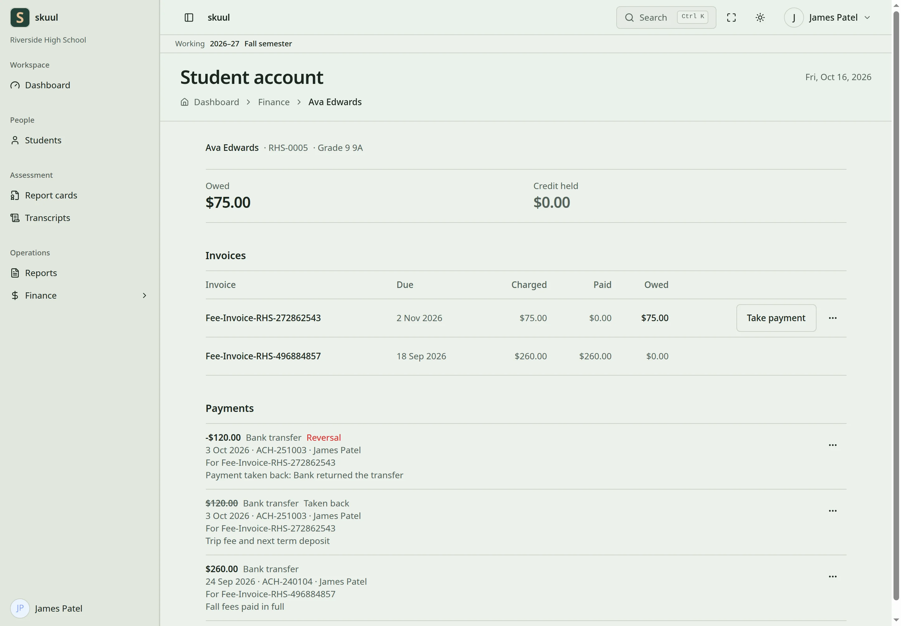Click the Due column header

[x=405, y=285]
